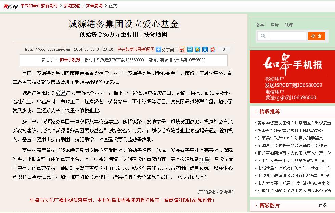Share article to Renren

205,50
